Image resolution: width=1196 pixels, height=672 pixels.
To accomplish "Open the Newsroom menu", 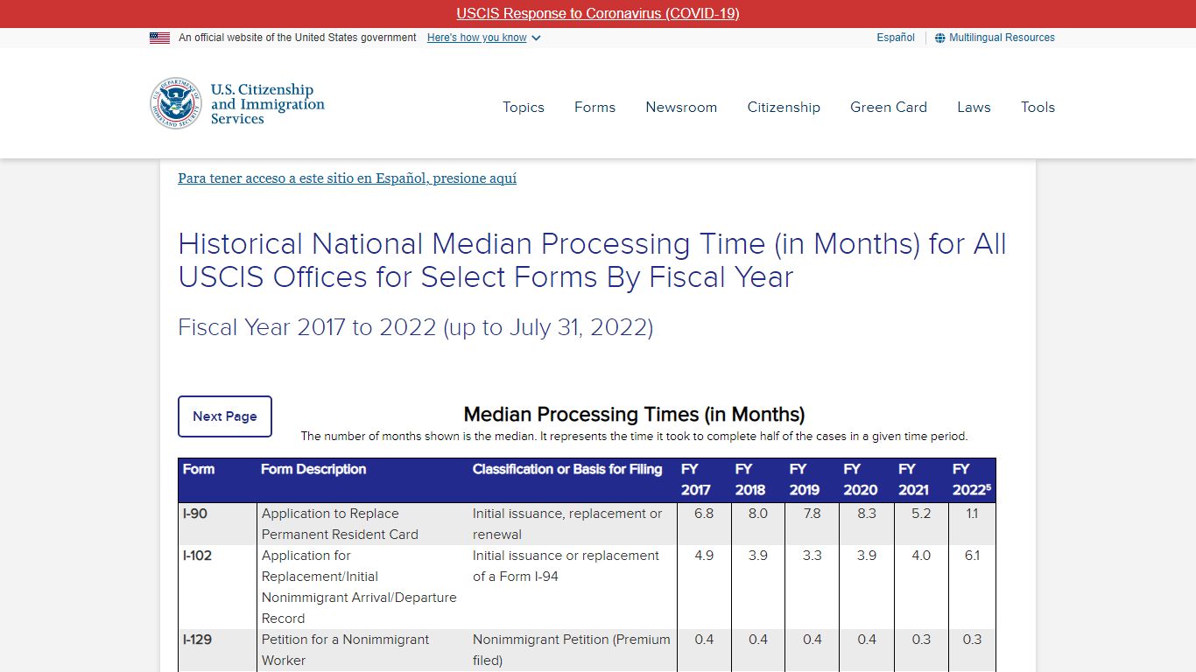I will 681,107.
